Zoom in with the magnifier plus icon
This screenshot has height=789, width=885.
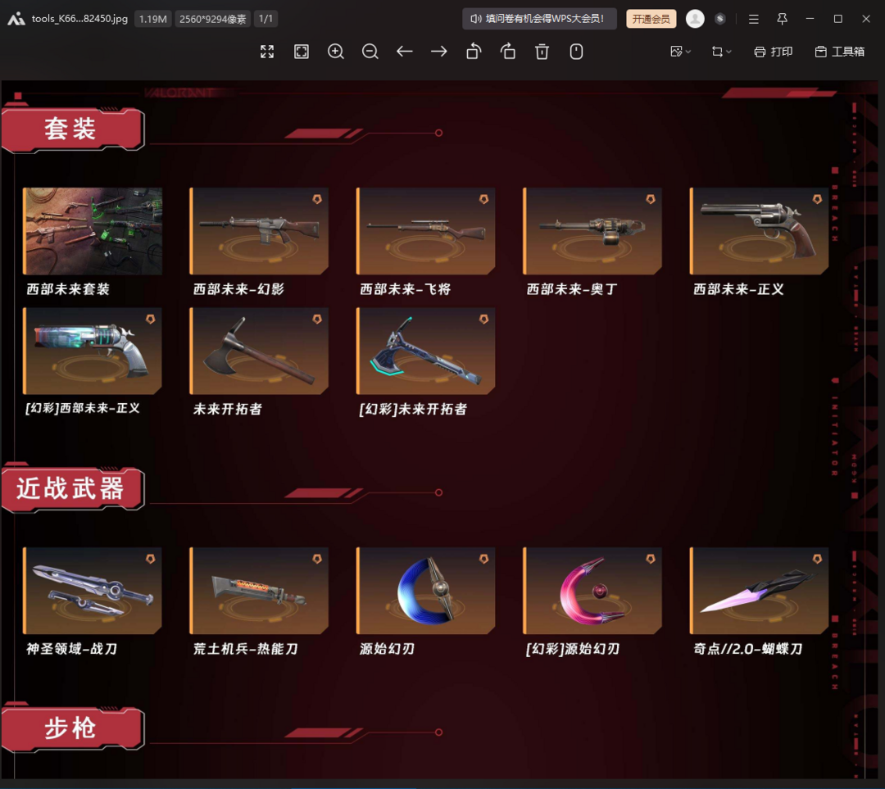336,52
